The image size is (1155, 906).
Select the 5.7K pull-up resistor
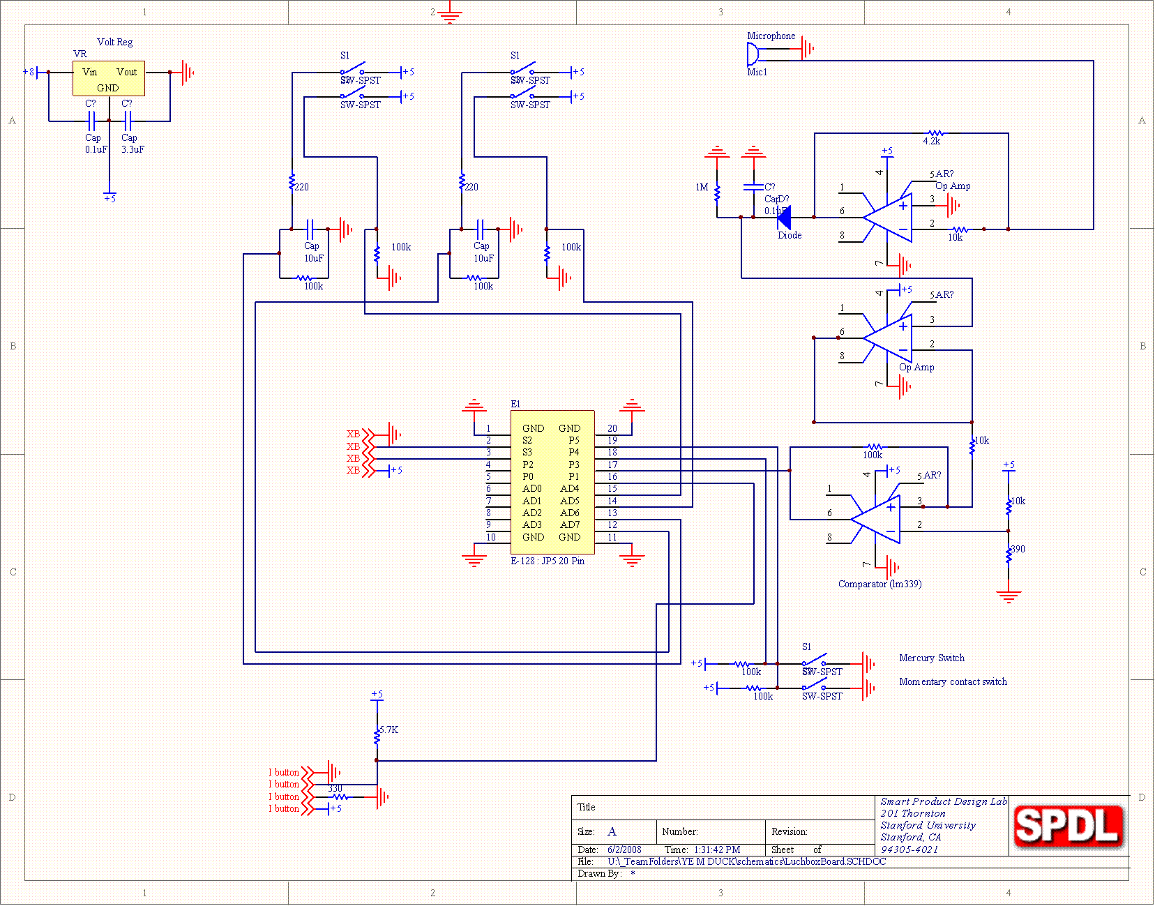pyautogui.click(x=377, y=734)
